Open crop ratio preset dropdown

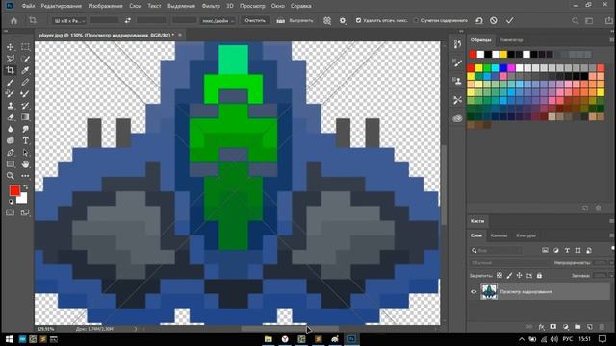[68, 21]
